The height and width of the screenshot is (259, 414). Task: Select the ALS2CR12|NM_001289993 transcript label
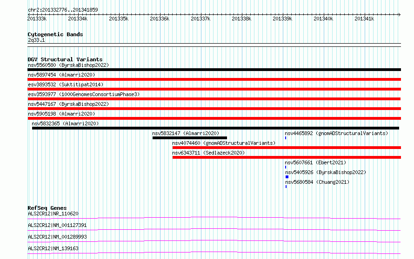point(57,237)
